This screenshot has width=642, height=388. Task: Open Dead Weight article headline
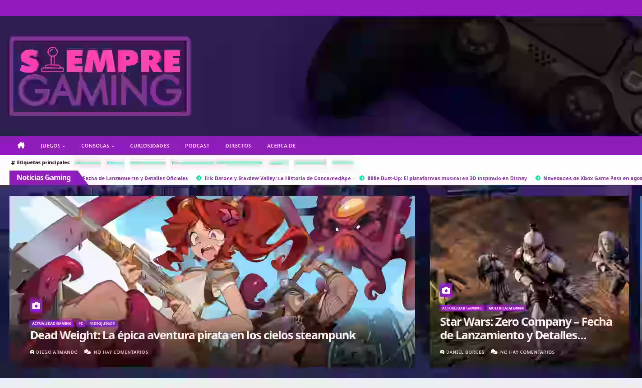pyautogui.click(x=193, y=335)
